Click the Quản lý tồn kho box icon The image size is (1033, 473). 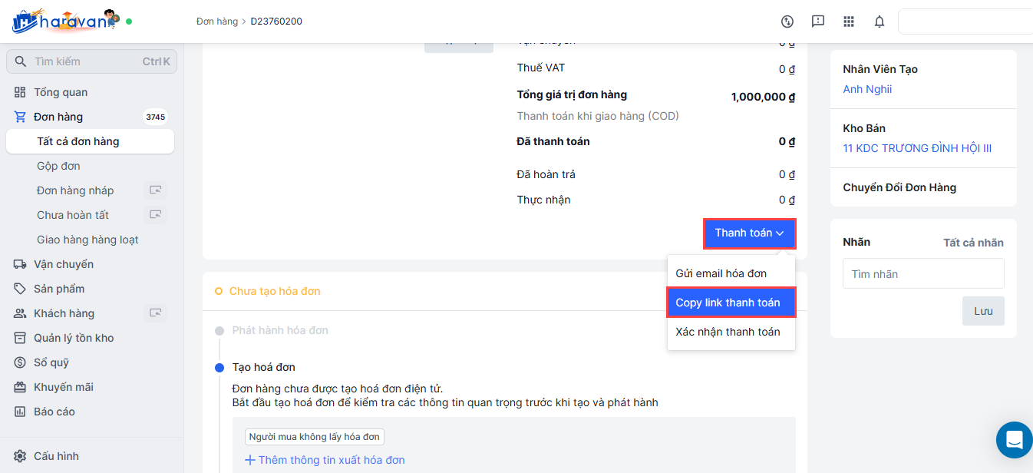click(20, 338)
